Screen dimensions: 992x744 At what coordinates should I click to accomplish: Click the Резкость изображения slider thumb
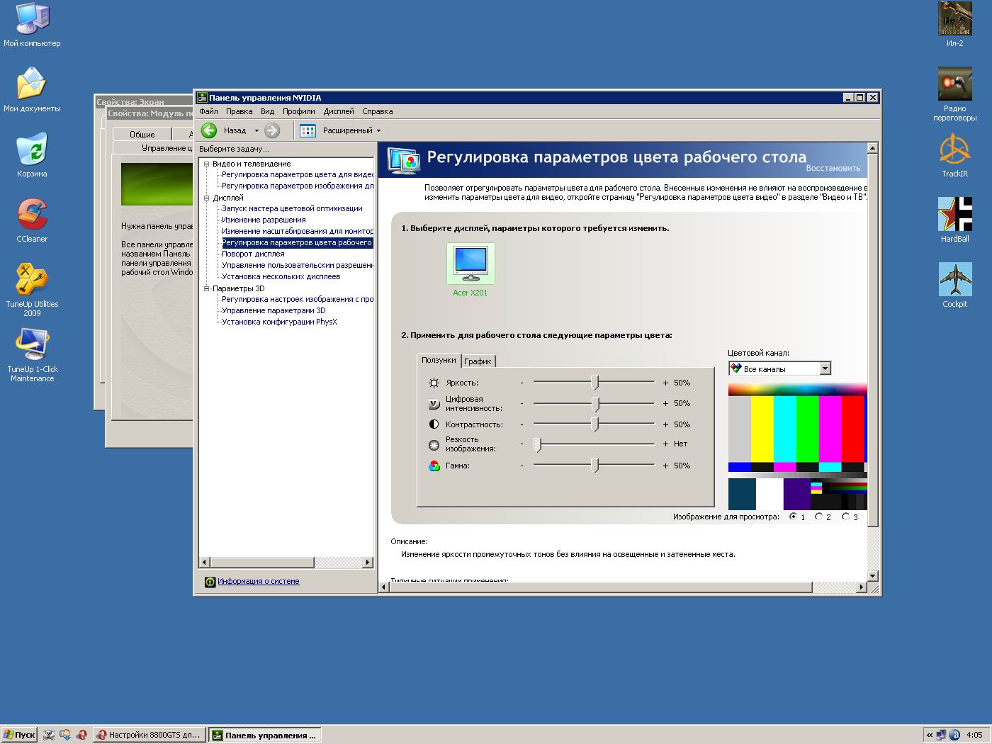(538, 444)
